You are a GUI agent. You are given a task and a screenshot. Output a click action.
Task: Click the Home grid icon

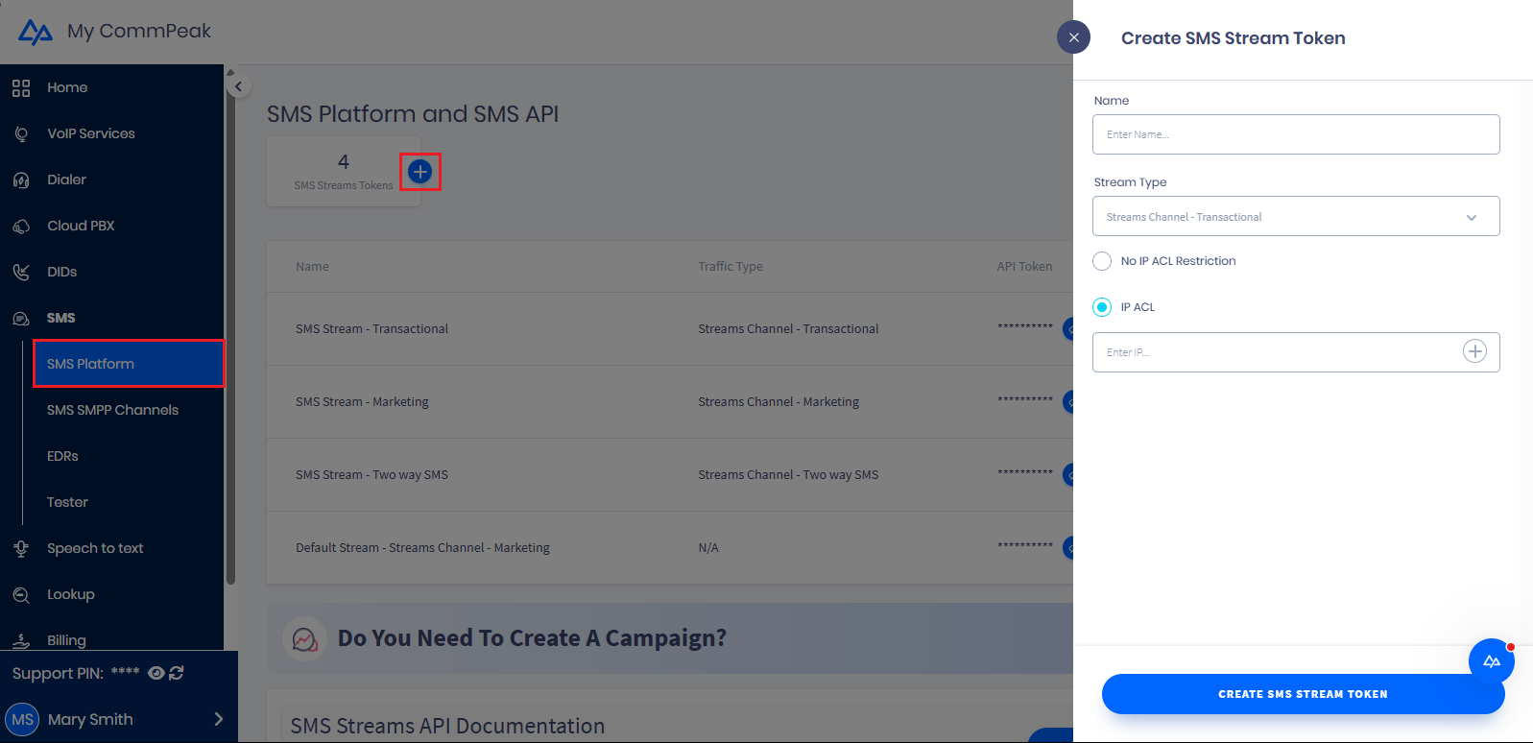pyautogui.click(x=21, y=88)
